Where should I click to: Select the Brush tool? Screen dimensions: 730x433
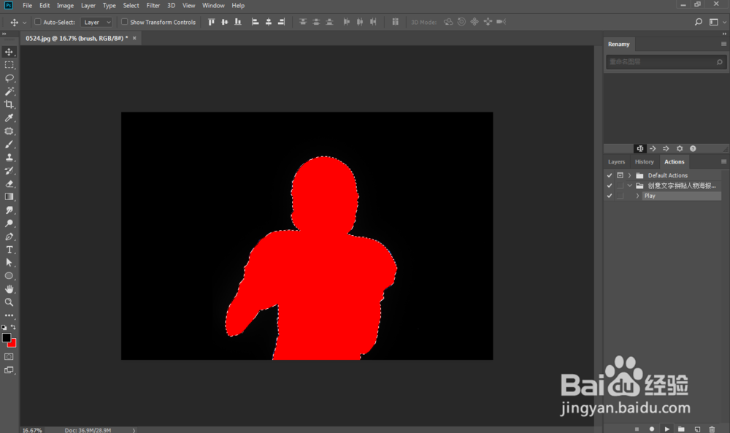click(x=9, y=145)
